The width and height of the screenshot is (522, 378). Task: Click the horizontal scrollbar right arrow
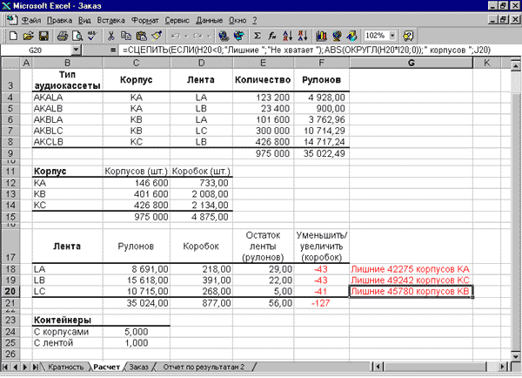(x=503, y=367)
